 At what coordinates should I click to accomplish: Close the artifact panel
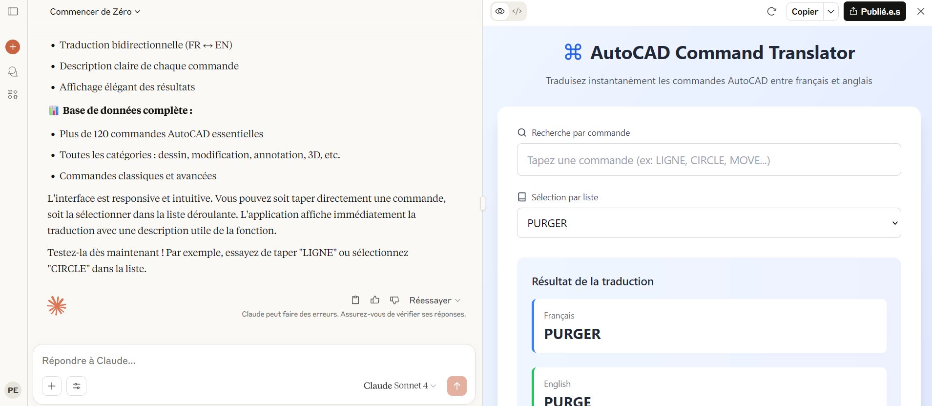[x=921, y=11]
